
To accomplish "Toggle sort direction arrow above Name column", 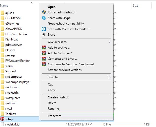I will tap(32, 3).
